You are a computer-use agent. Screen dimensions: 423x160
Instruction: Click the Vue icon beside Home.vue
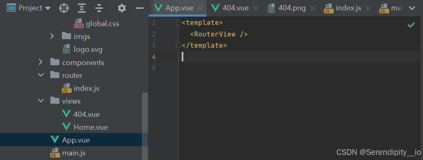(x=66, y=126)
